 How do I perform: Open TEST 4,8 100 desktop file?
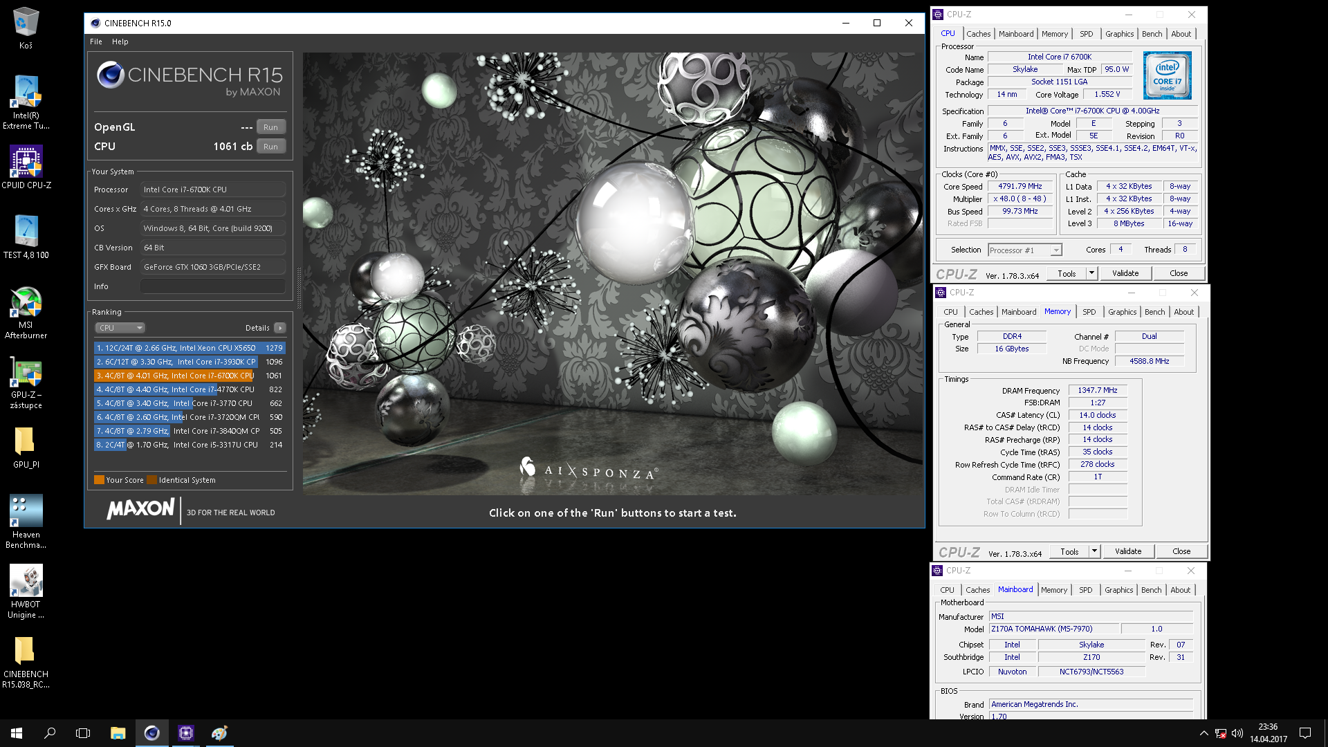click(x=26, y=237)
